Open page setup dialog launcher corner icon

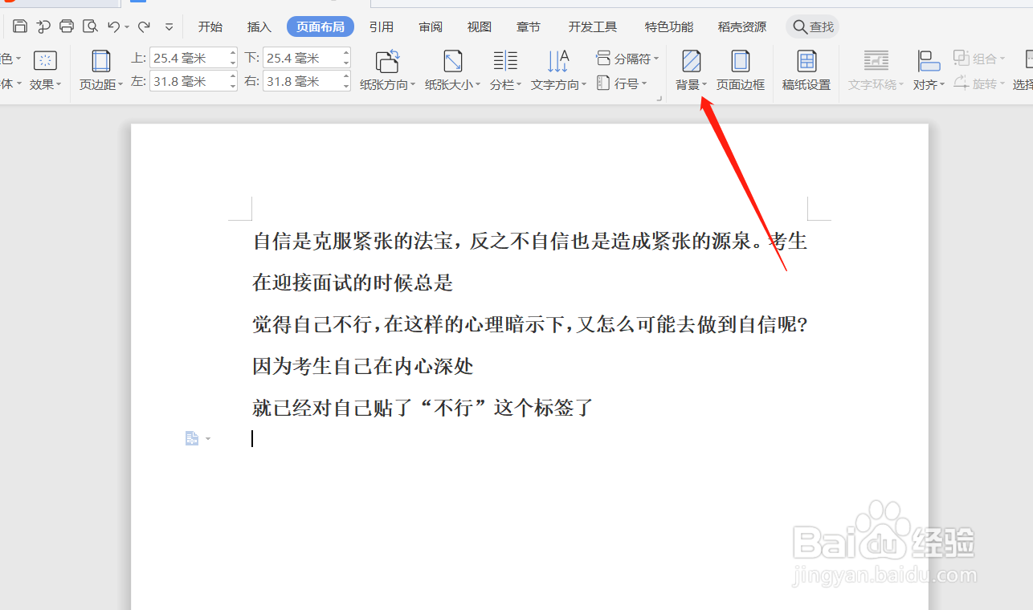tap(659, 98)
